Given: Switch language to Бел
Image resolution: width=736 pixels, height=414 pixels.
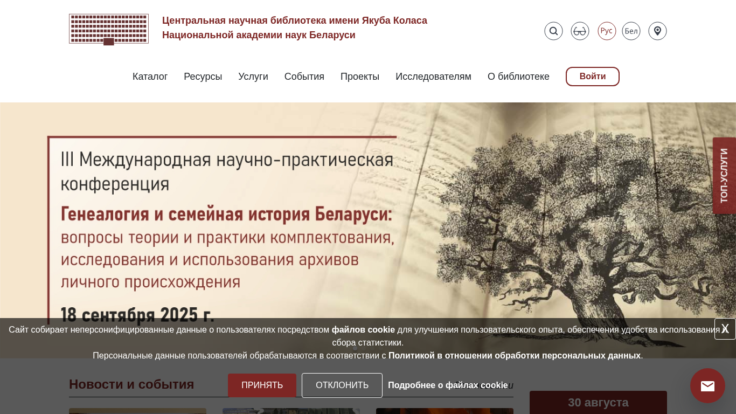Looking at the screenshot, I should click(x=631, y=31).
